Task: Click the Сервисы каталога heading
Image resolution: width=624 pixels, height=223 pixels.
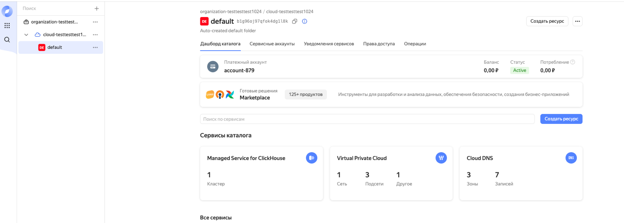Action: [226, 135]
